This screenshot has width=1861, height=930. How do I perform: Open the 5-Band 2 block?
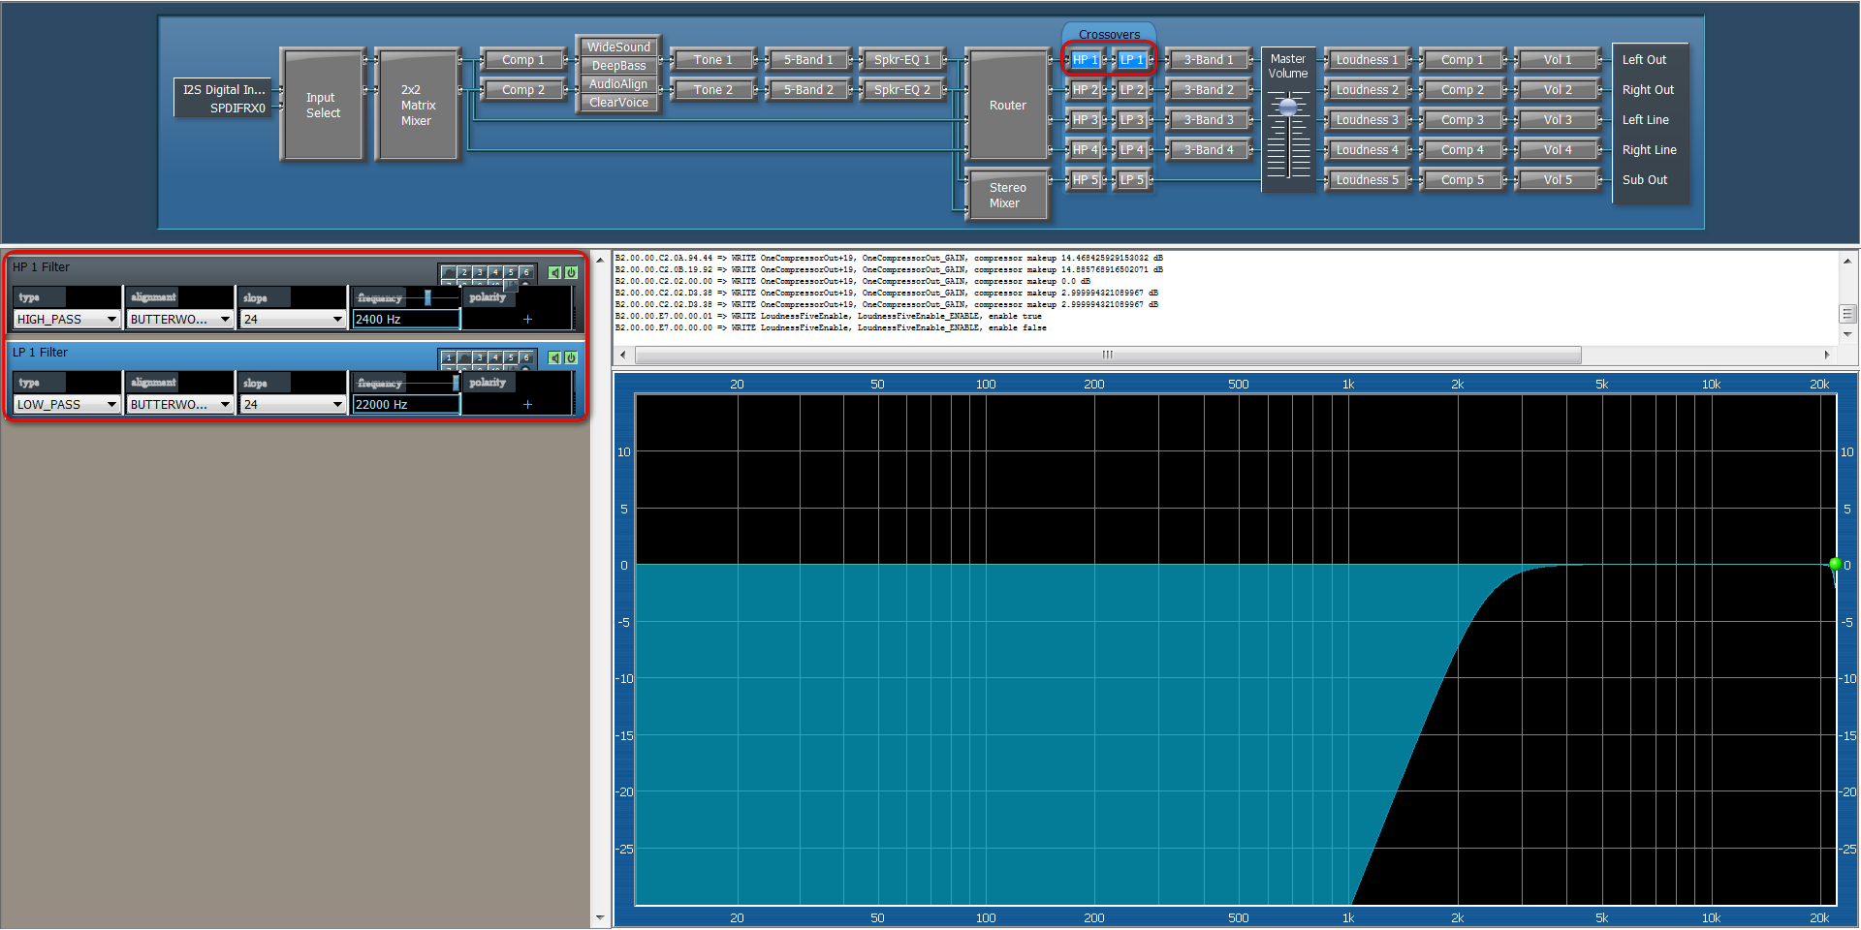pos(808,90)
